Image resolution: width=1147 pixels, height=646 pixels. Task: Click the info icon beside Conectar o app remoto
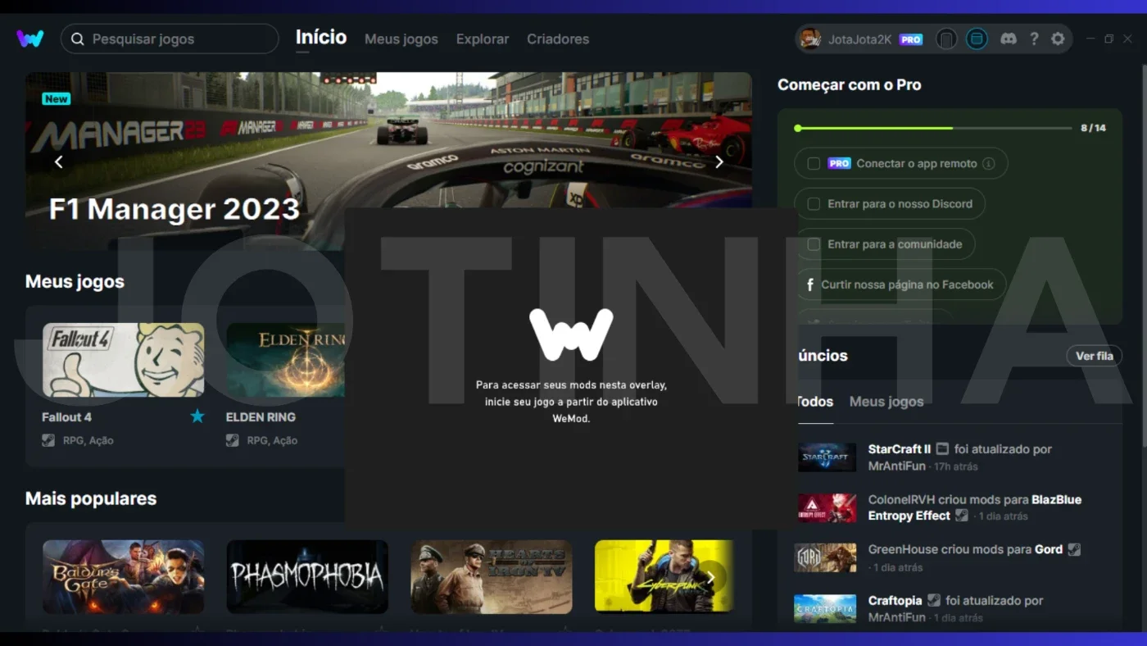(988, 163)
